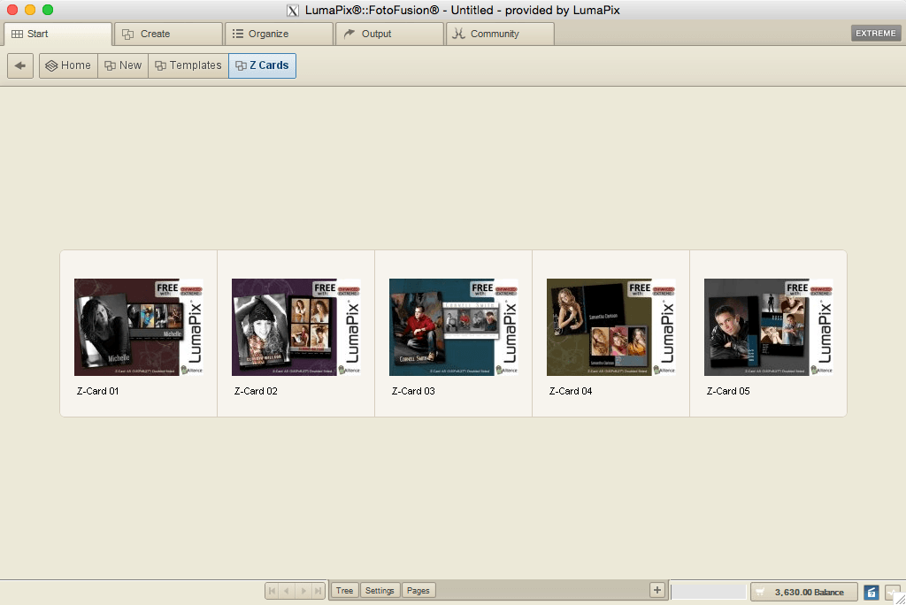The height and width of the screenshot is (605, 906).
Task: Open the Templates section
Action: 188,65
